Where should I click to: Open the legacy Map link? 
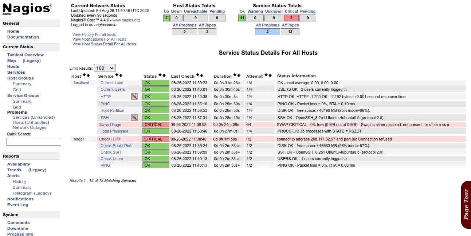(x=32, y=61)
